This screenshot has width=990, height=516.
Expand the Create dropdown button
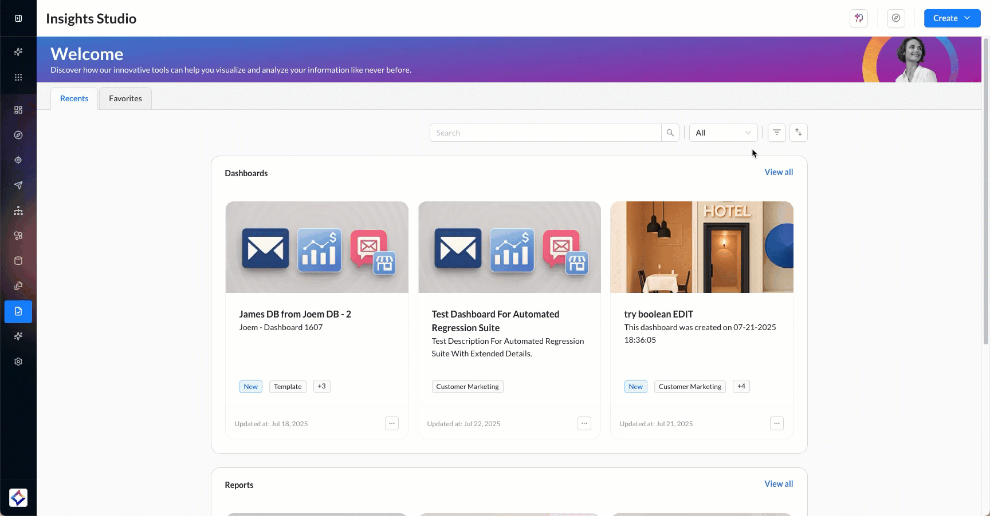pyautogui.click(x=952, y=18)
